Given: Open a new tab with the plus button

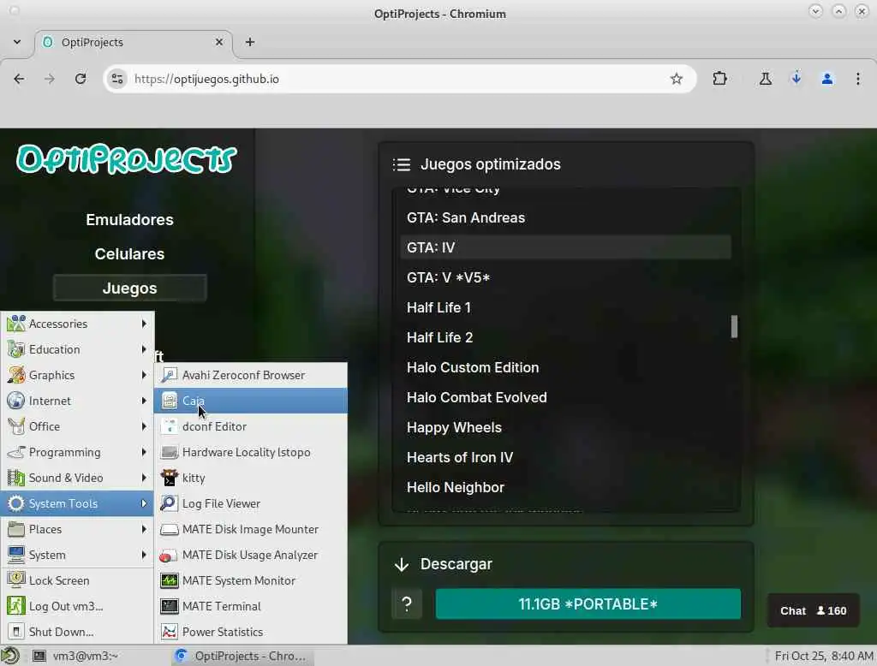Looking at the screenshot, I should click(250, 42).
